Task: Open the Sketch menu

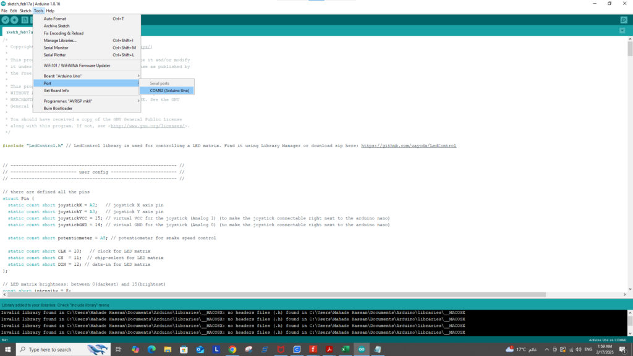Action: (x=25, y=11)
